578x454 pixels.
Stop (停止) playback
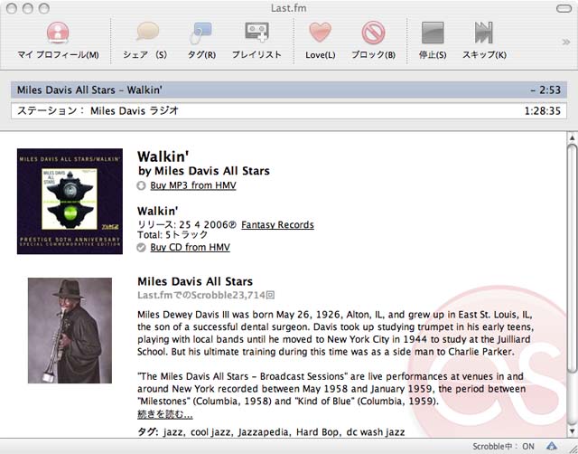tap(433, 33)
